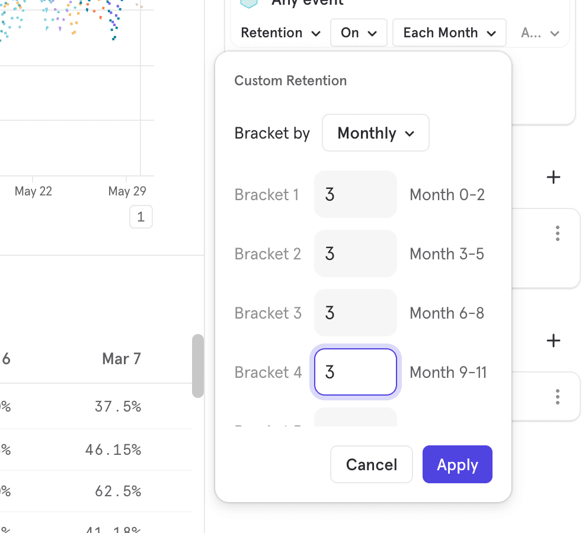Click the 'Mar 7' column header
This screenshot has width=582, height=533.
pos(121,359)
